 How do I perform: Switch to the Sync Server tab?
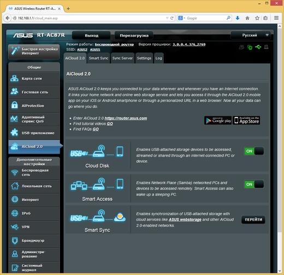pos(122,58)
